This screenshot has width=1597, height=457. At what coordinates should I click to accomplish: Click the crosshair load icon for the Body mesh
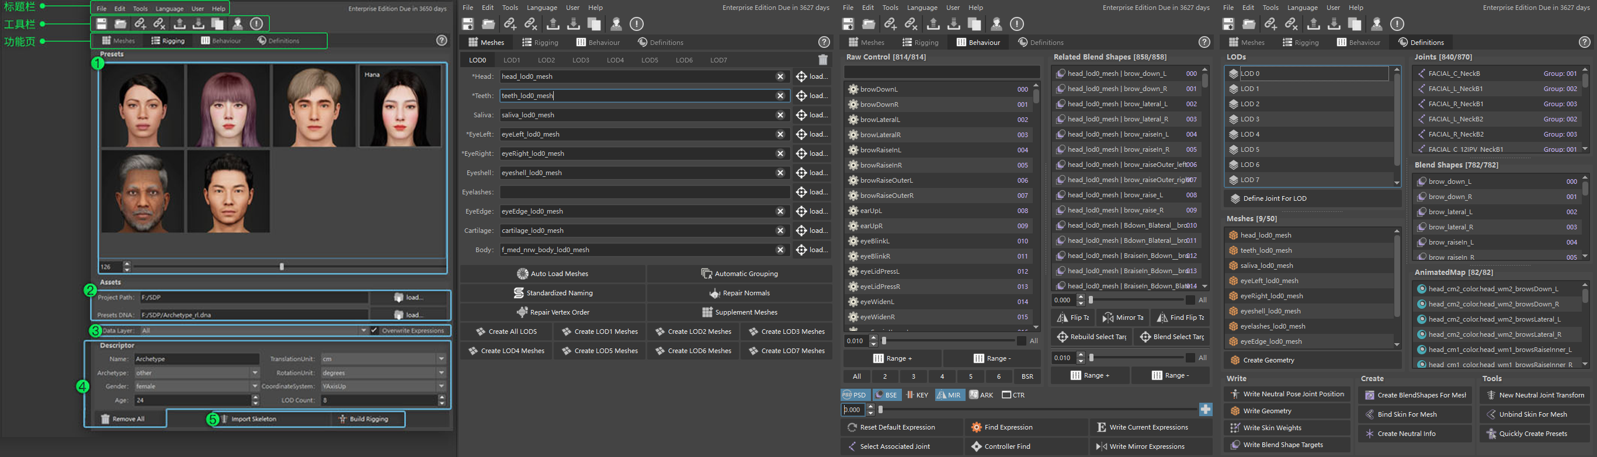pyautogui.click(x=801, y=250)
